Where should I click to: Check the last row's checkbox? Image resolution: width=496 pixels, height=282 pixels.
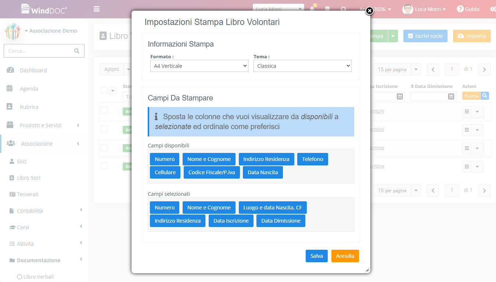click(104, 165)
